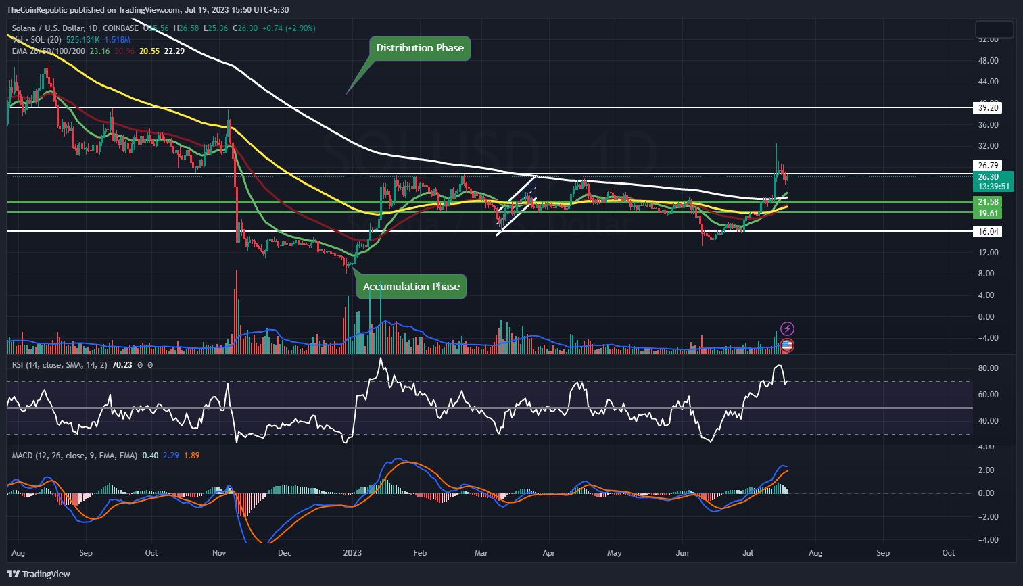Screen dimensions: 1023x586
Task: Click the US flag economic event icon
Action: pyautogui.click(x=787, y=345)
